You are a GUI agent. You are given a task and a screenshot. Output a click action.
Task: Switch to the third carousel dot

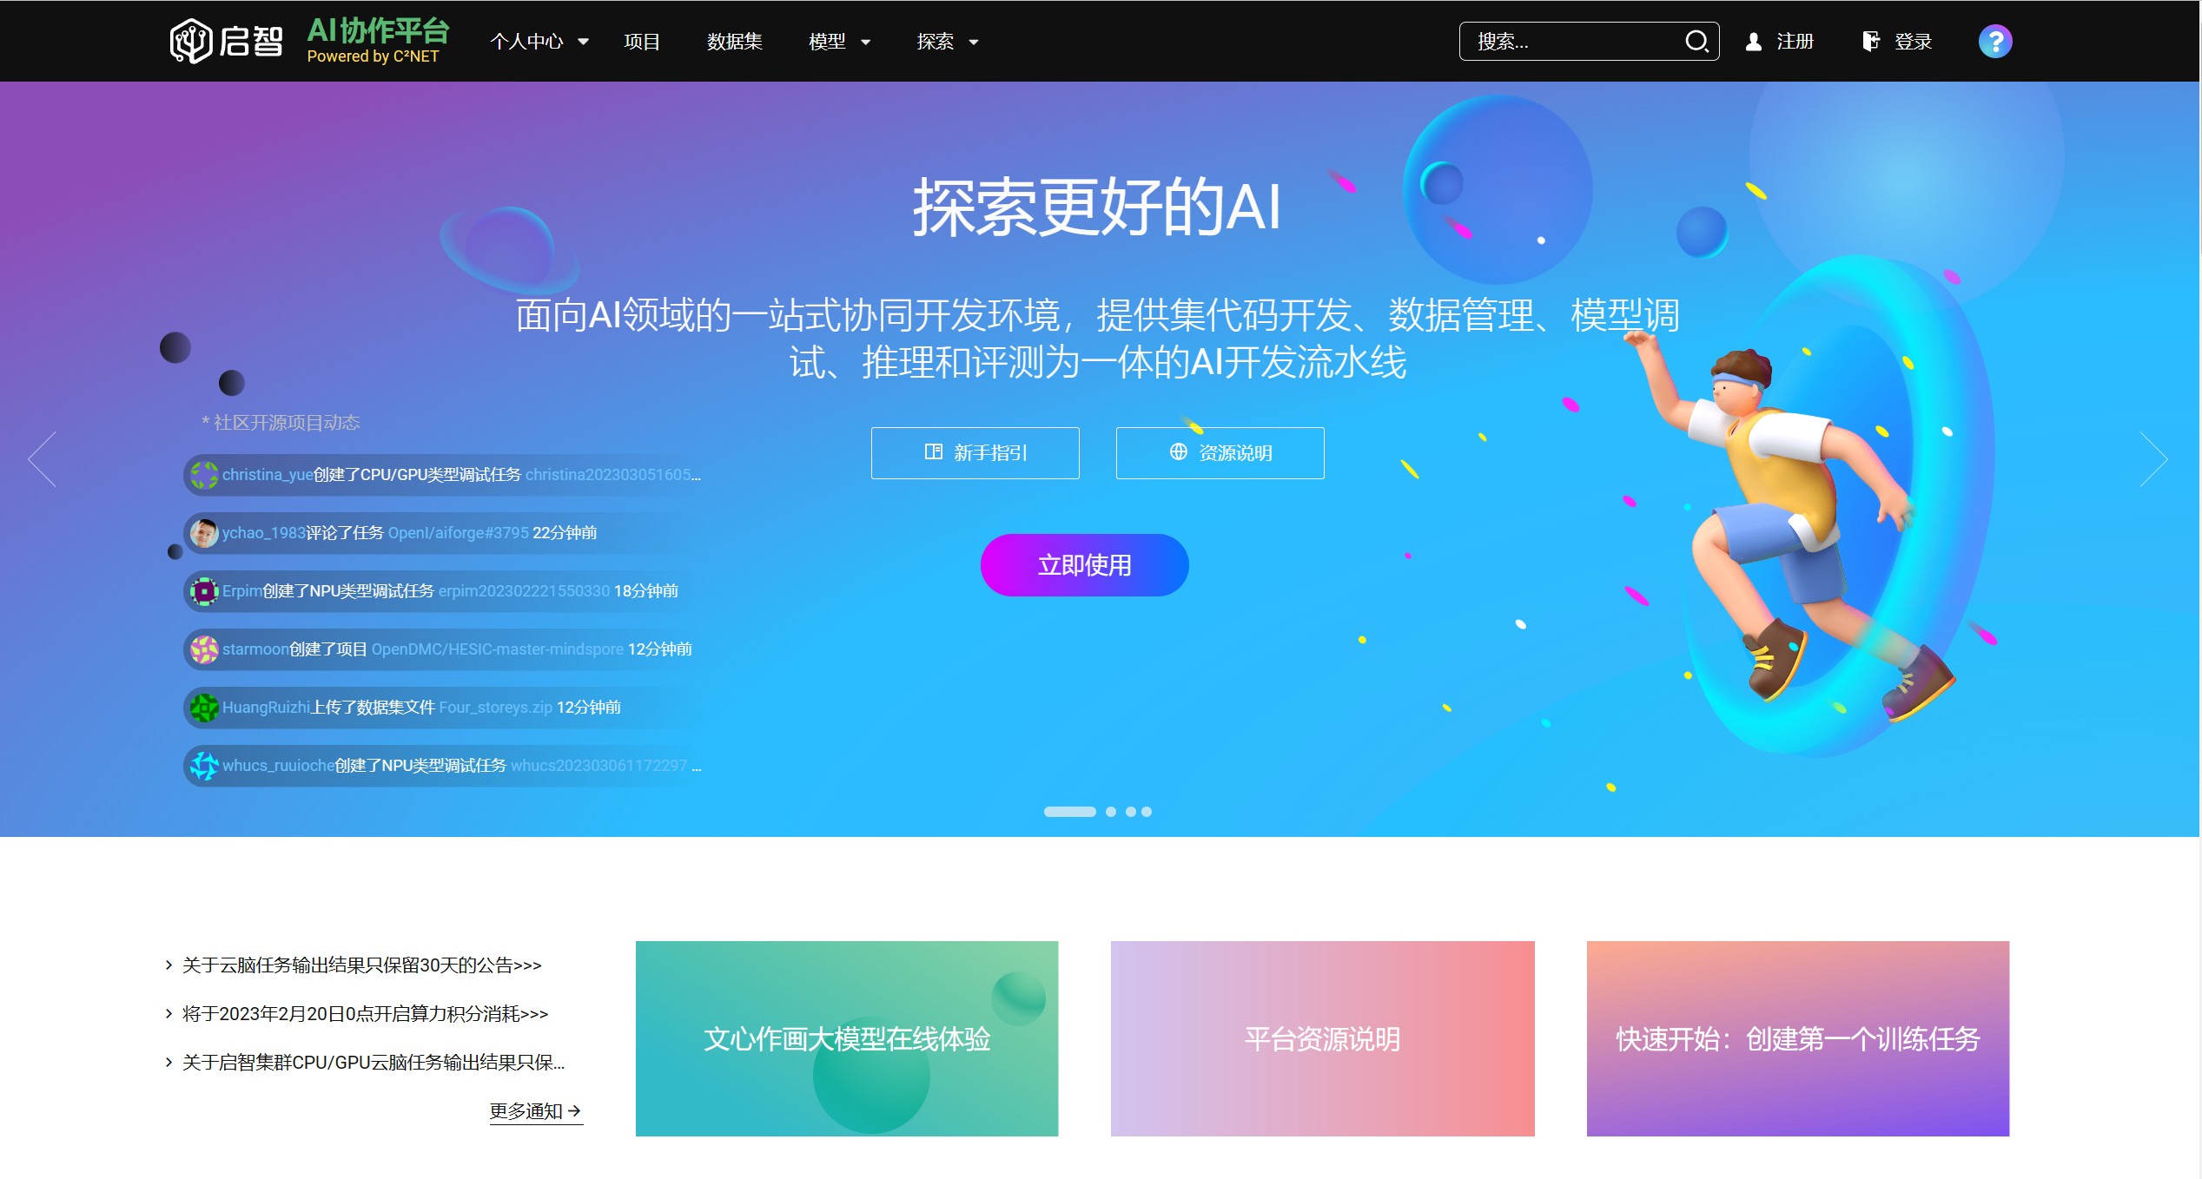pos(1130,812)
